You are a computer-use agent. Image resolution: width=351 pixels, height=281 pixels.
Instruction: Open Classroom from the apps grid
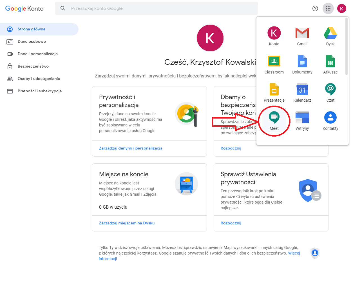click(274, 64)
